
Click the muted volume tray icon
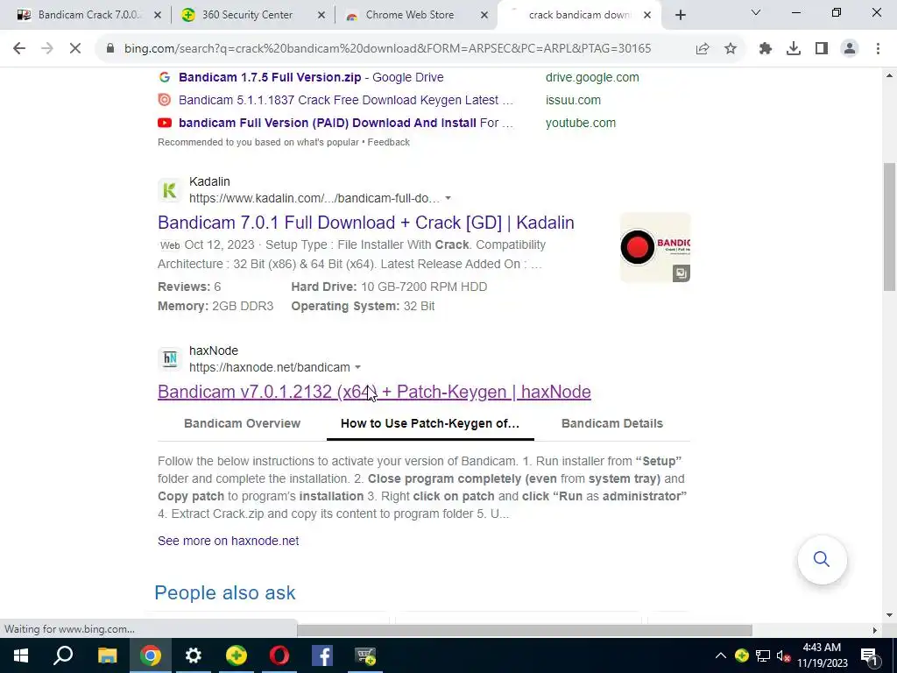783,655
